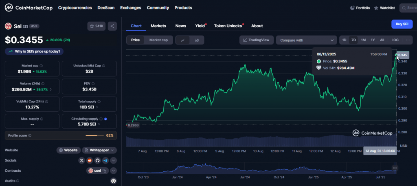
Task: Click the Sei coin logo
Action: click(x=8, y=26)
